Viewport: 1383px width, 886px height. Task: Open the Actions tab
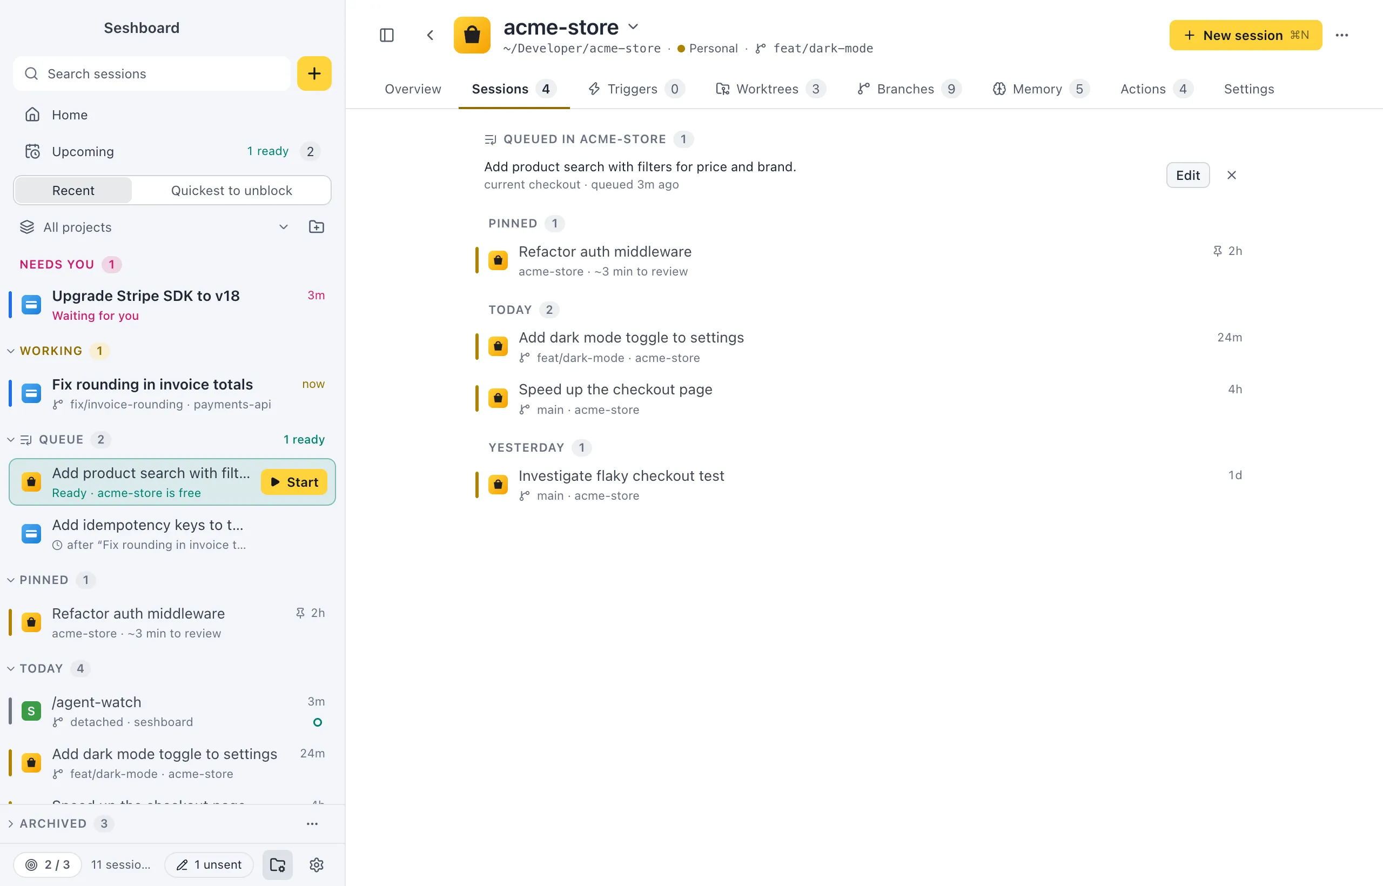point(1156,89)
